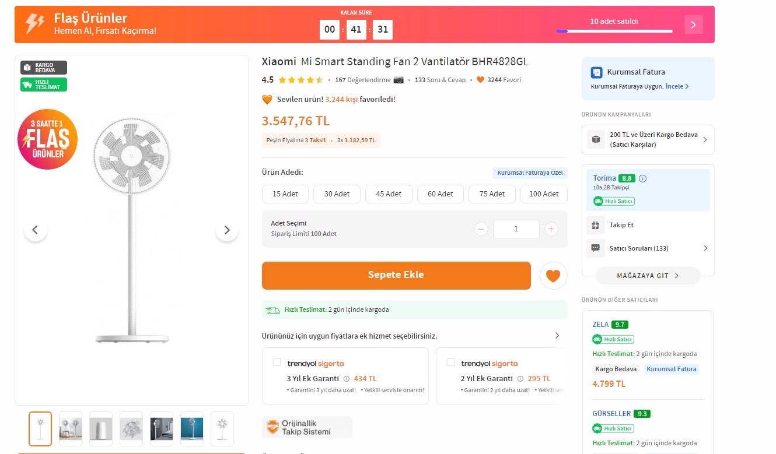Select third thumbnail showing fan base
The image size is (776, 454).
[101, 429]
